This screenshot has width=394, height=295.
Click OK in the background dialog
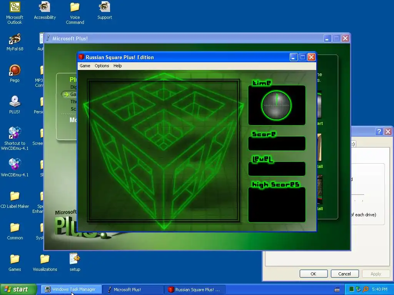[x=313, y=273]
